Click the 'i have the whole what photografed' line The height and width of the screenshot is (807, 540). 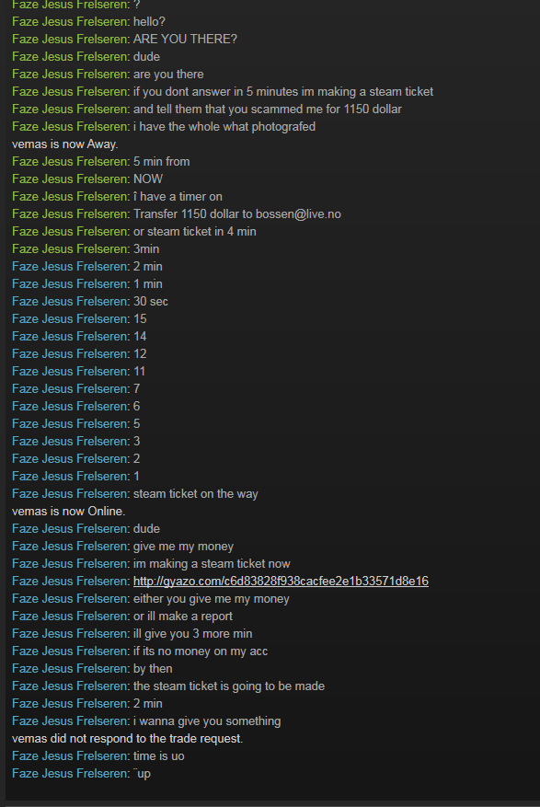pos(224,127)
